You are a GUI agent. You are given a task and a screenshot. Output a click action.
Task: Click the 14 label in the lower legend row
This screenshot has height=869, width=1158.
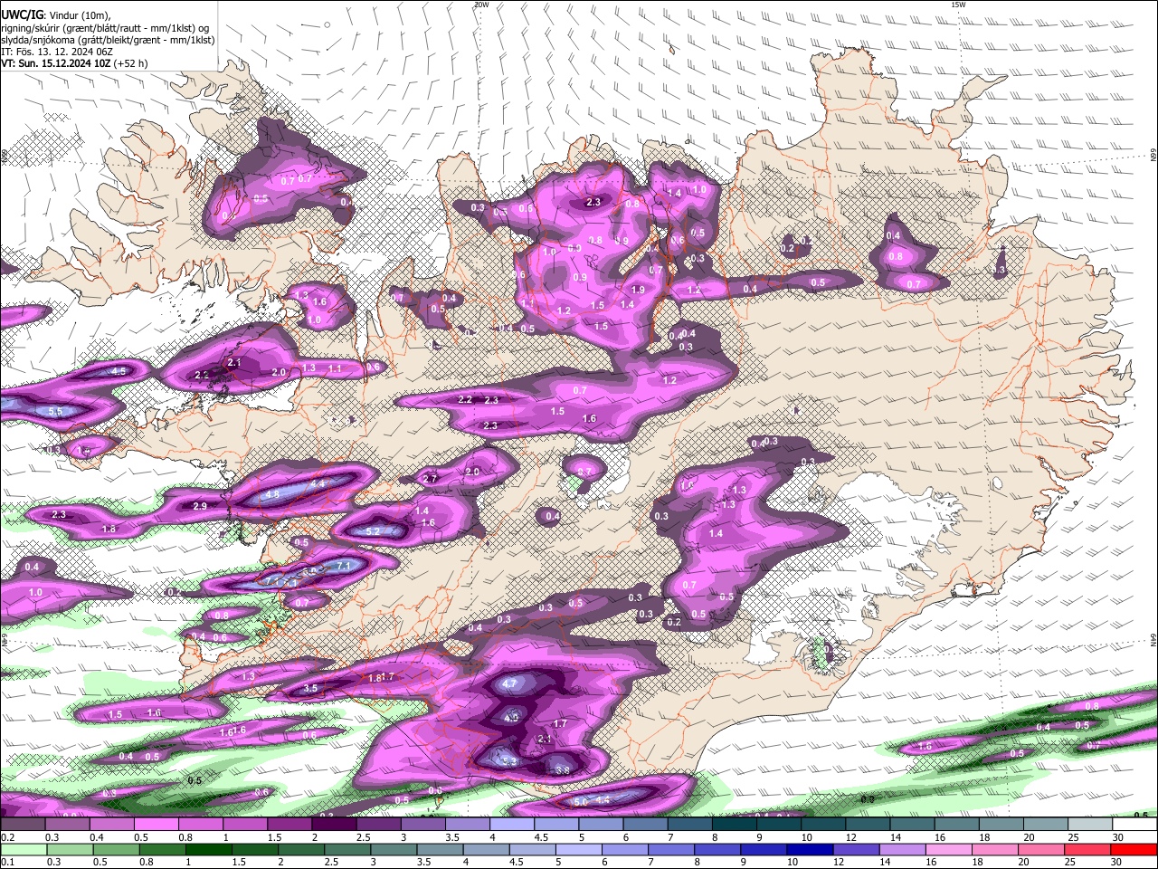click(x=887, y=862)
